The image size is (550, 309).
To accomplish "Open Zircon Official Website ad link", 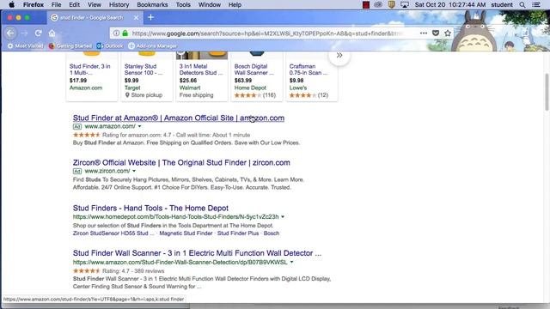I will coord(181,162).
